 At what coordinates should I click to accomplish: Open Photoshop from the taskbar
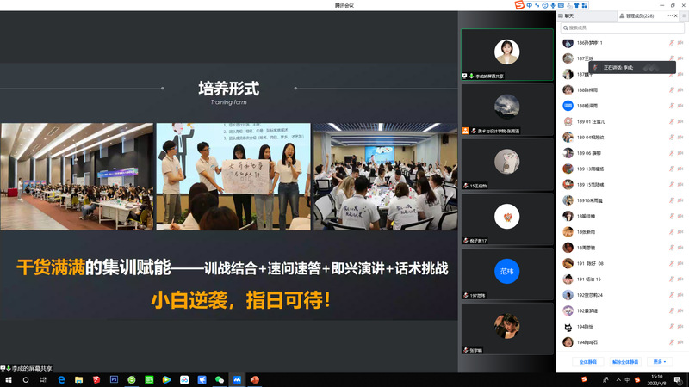tap(114, 379)
